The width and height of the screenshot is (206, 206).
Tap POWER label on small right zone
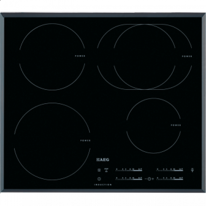click(176, 125)
